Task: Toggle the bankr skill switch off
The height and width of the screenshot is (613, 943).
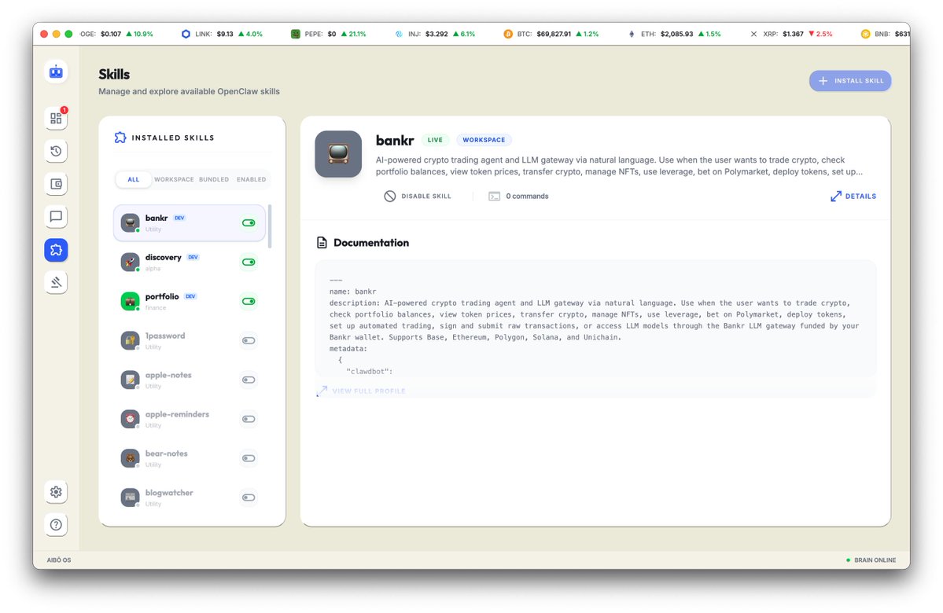Action: click(249, 223)
